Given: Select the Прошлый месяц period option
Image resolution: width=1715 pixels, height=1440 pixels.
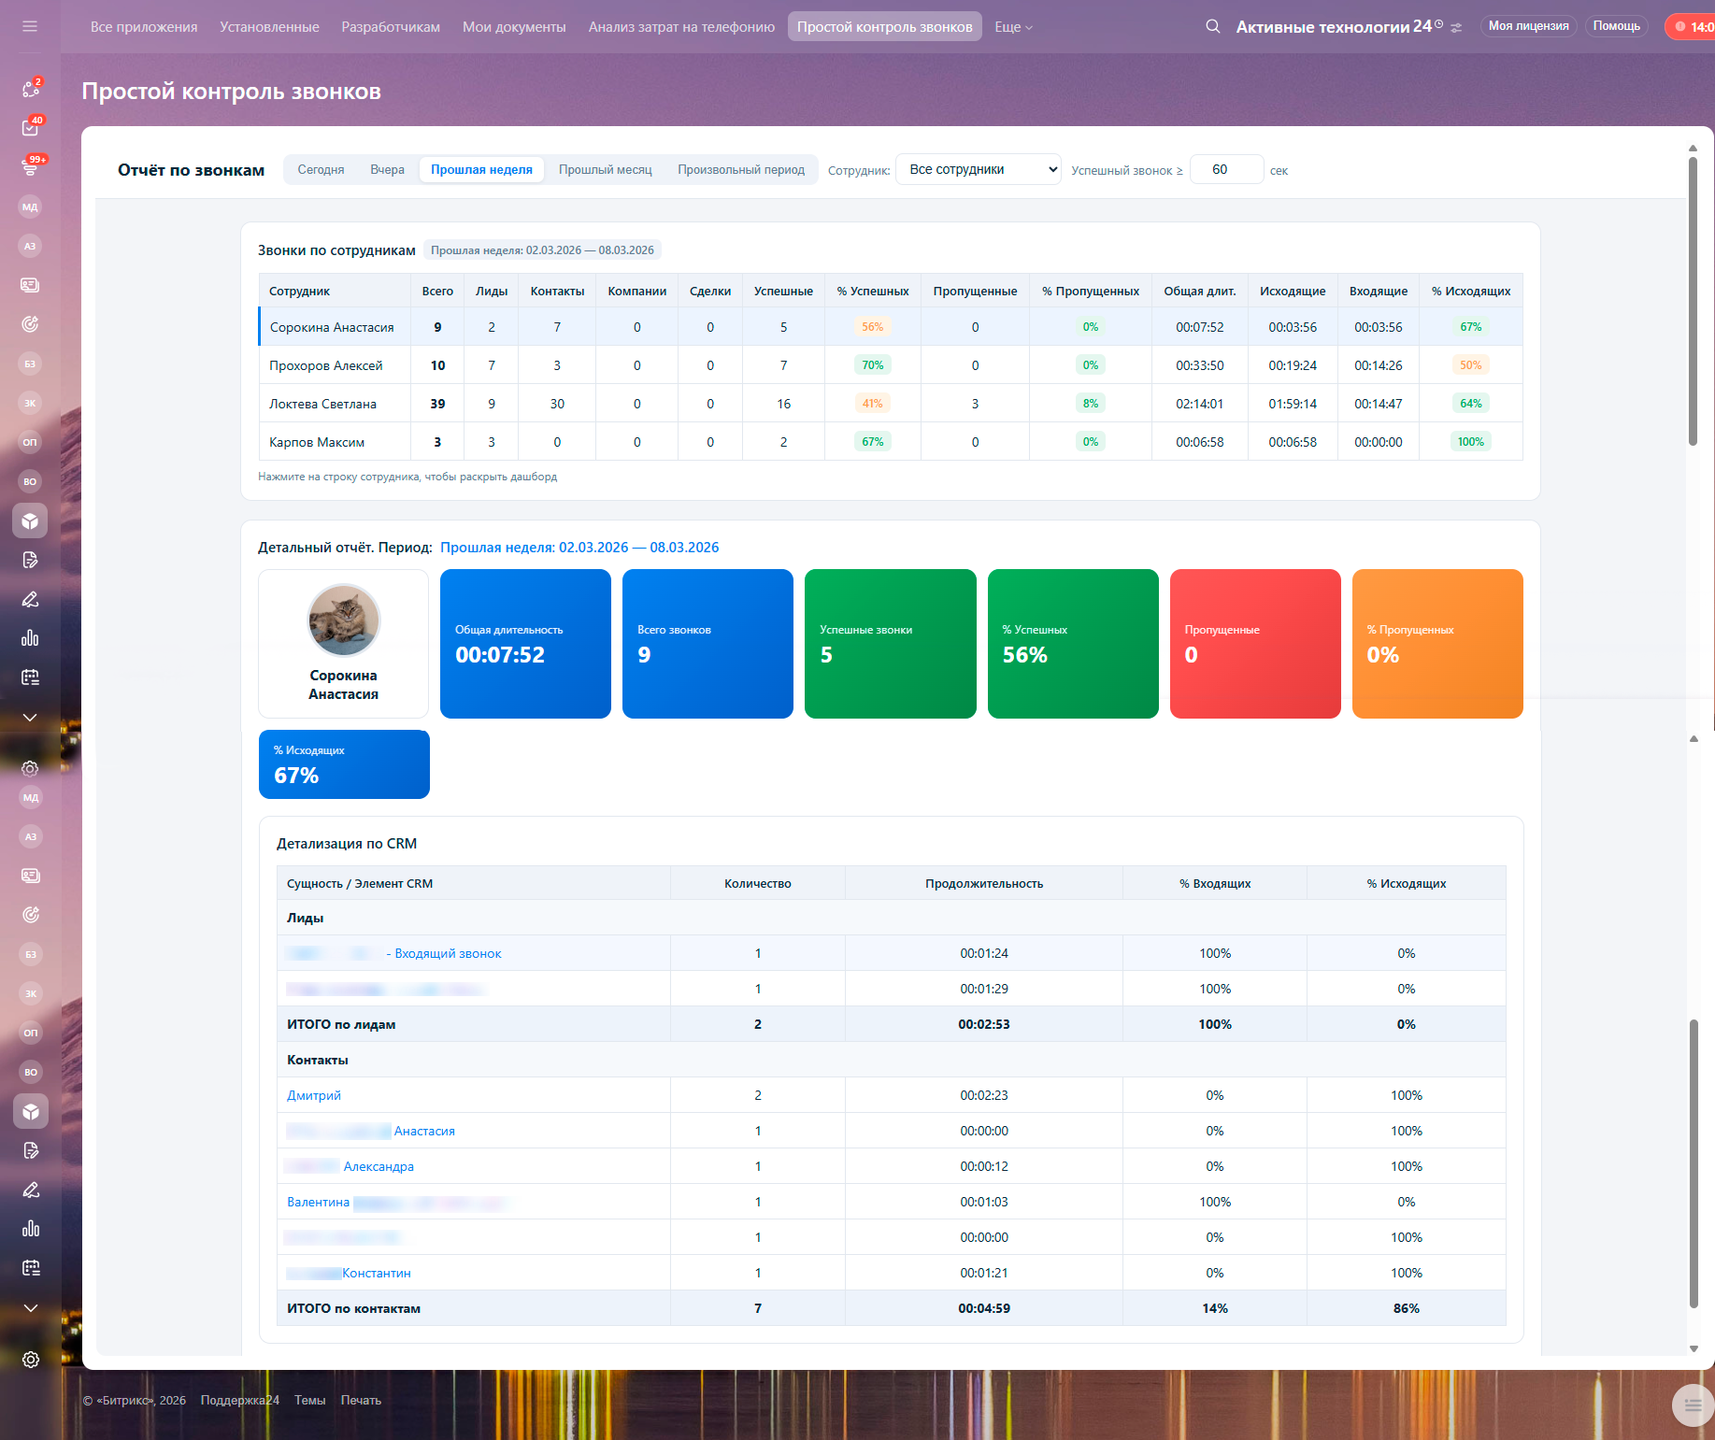Looking at the screenshot, I should (605, 170).
